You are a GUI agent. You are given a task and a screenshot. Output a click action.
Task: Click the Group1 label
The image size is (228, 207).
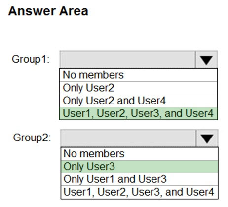[x=31, y=59]
